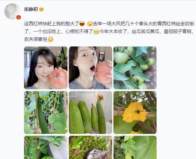Open the green unripe tomatoes photo
Image resolution: width=196 pixels, height=159 pixels.
(x=135, y=68)
